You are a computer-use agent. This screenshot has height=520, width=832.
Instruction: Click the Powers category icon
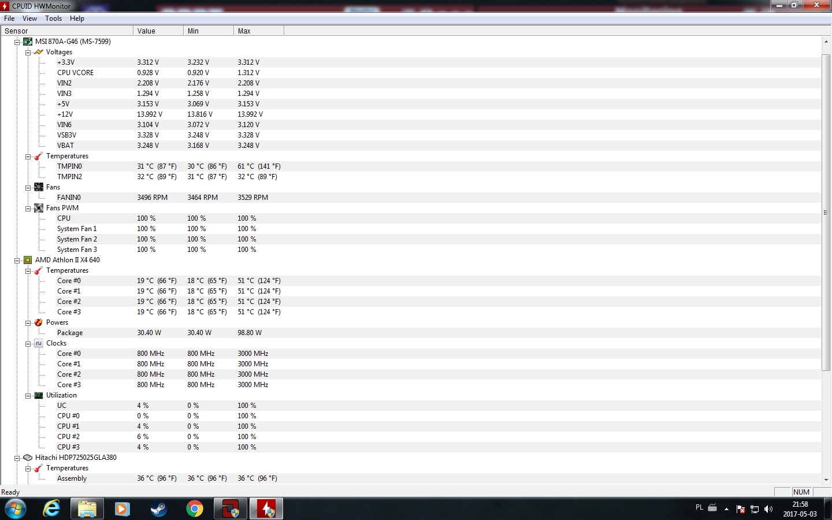pos(39,322)
